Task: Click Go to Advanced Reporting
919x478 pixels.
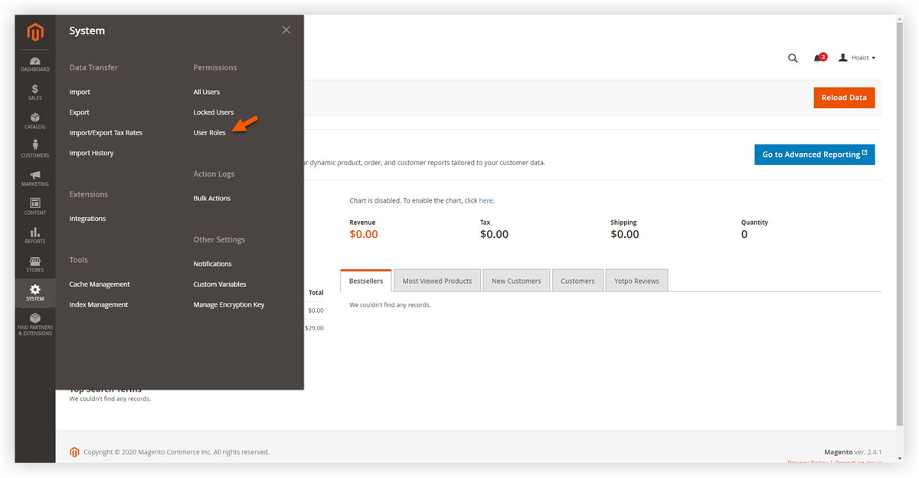Action: tap(814, 154)
